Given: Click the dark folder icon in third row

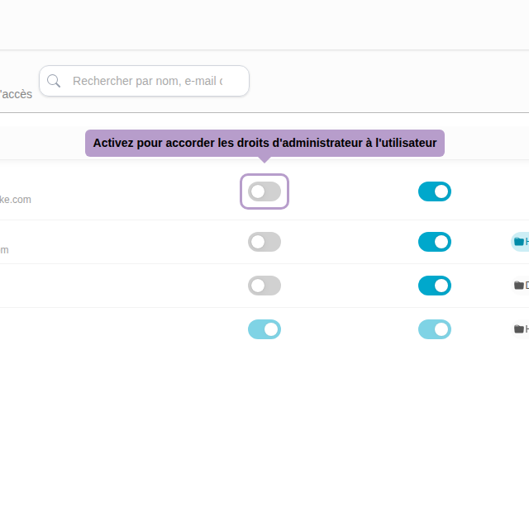Looking at the screenshot, I should click(519, 286).
